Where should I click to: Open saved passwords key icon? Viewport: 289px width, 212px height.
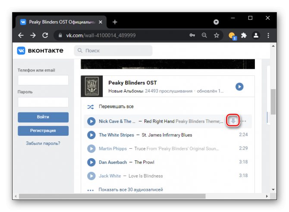(192, 35)
